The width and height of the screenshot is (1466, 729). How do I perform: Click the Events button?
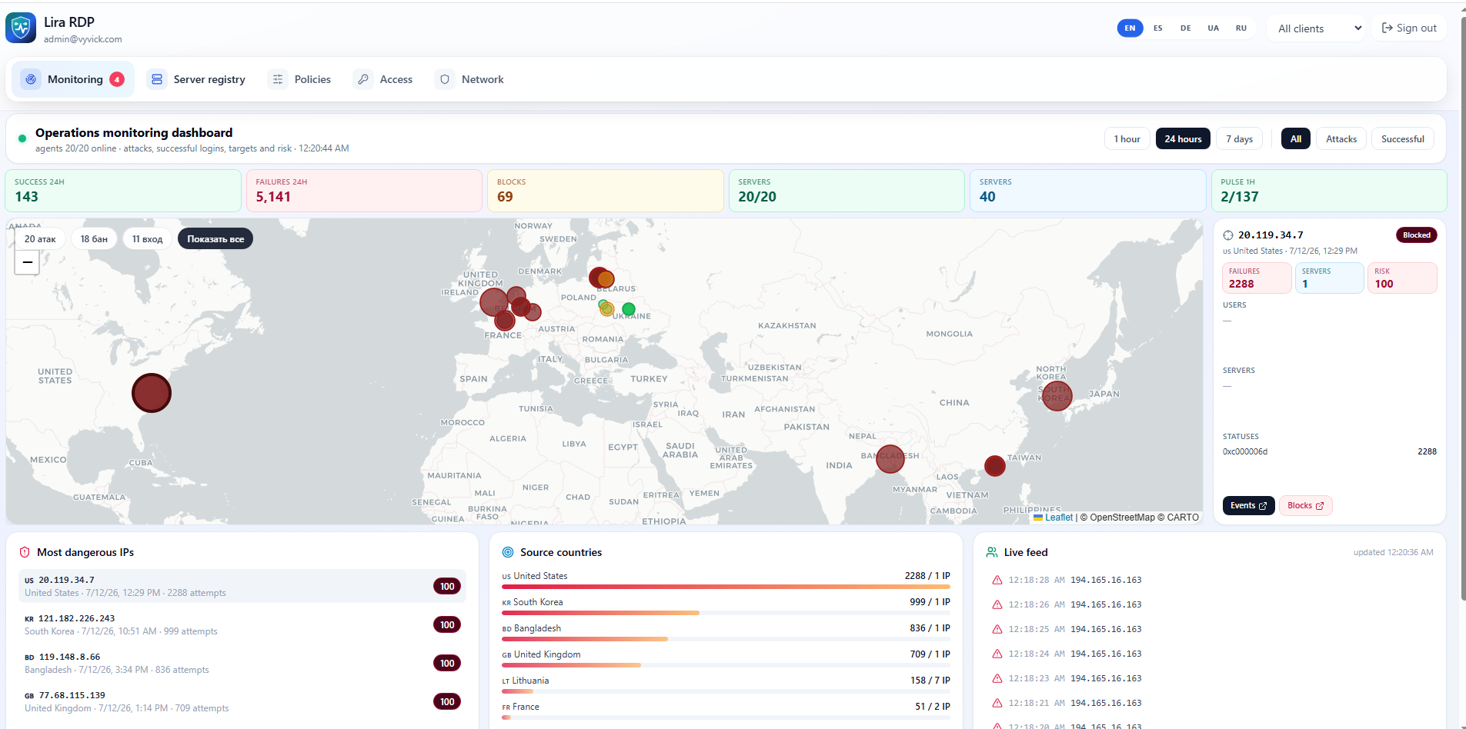click(x=1248, y=506)
